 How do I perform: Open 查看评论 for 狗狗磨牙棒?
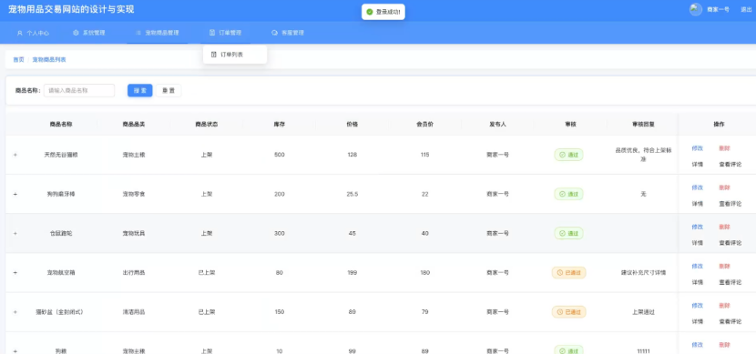(x=730, y=204)
